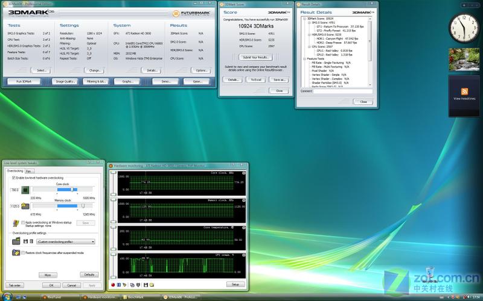Click the slideshow picture gadget in sidebar
This screenshot has height=301, width=483.
464,59
